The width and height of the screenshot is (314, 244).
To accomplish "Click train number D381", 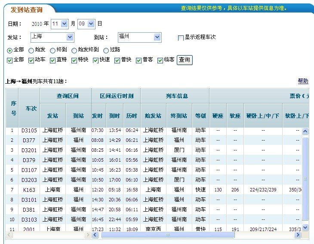I will [29, 210].
